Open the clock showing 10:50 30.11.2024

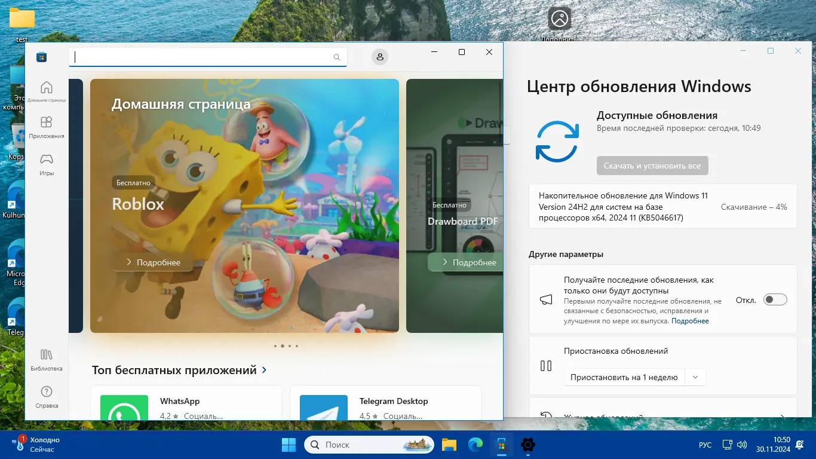coord(773,445)
